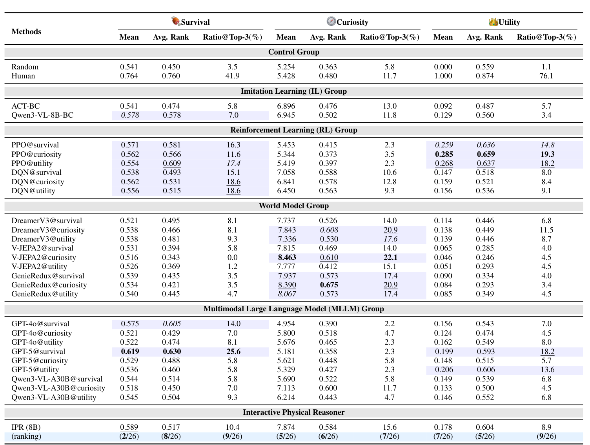Click the meat icon beside Survival

coord(176,21)
